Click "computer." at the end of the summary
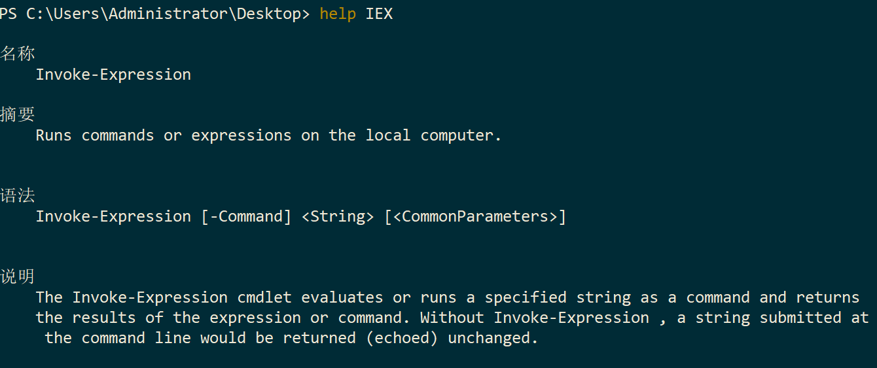Screen dimensions: 877x368 pyautogui.click(x=461, y=135)
